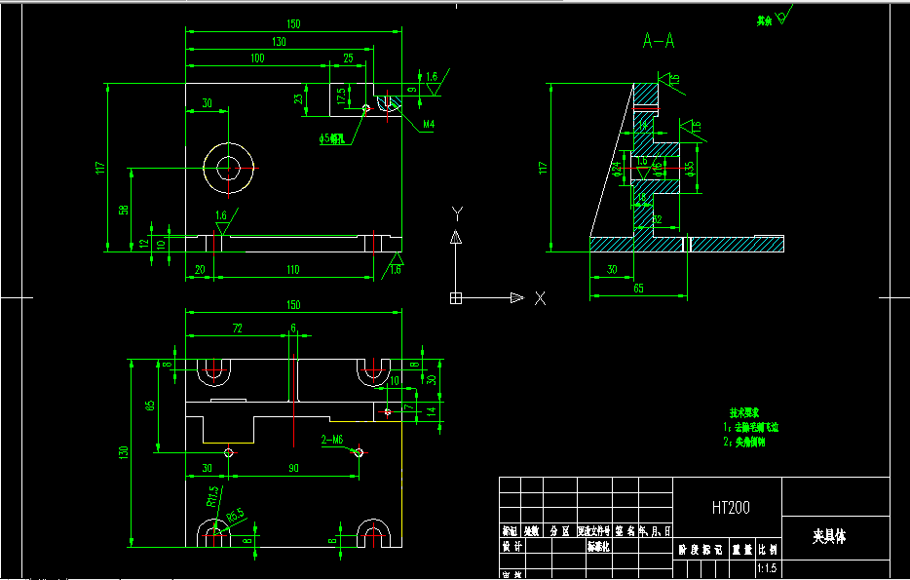Pick the '2-M6' thread callout

coord(332,441)
